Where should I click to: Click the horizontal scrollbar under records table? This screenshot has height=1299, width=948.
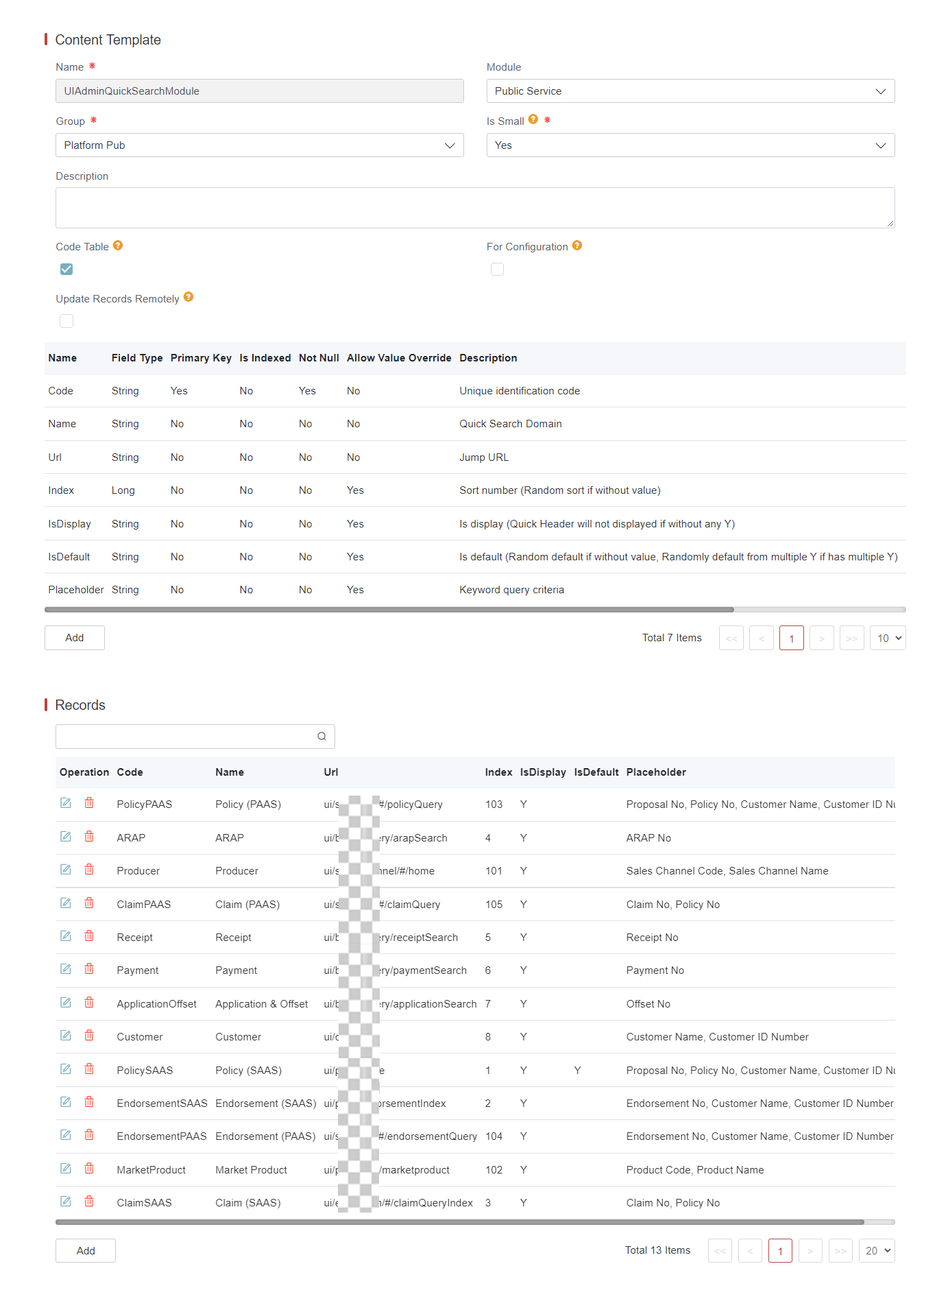coord(460,1222)
